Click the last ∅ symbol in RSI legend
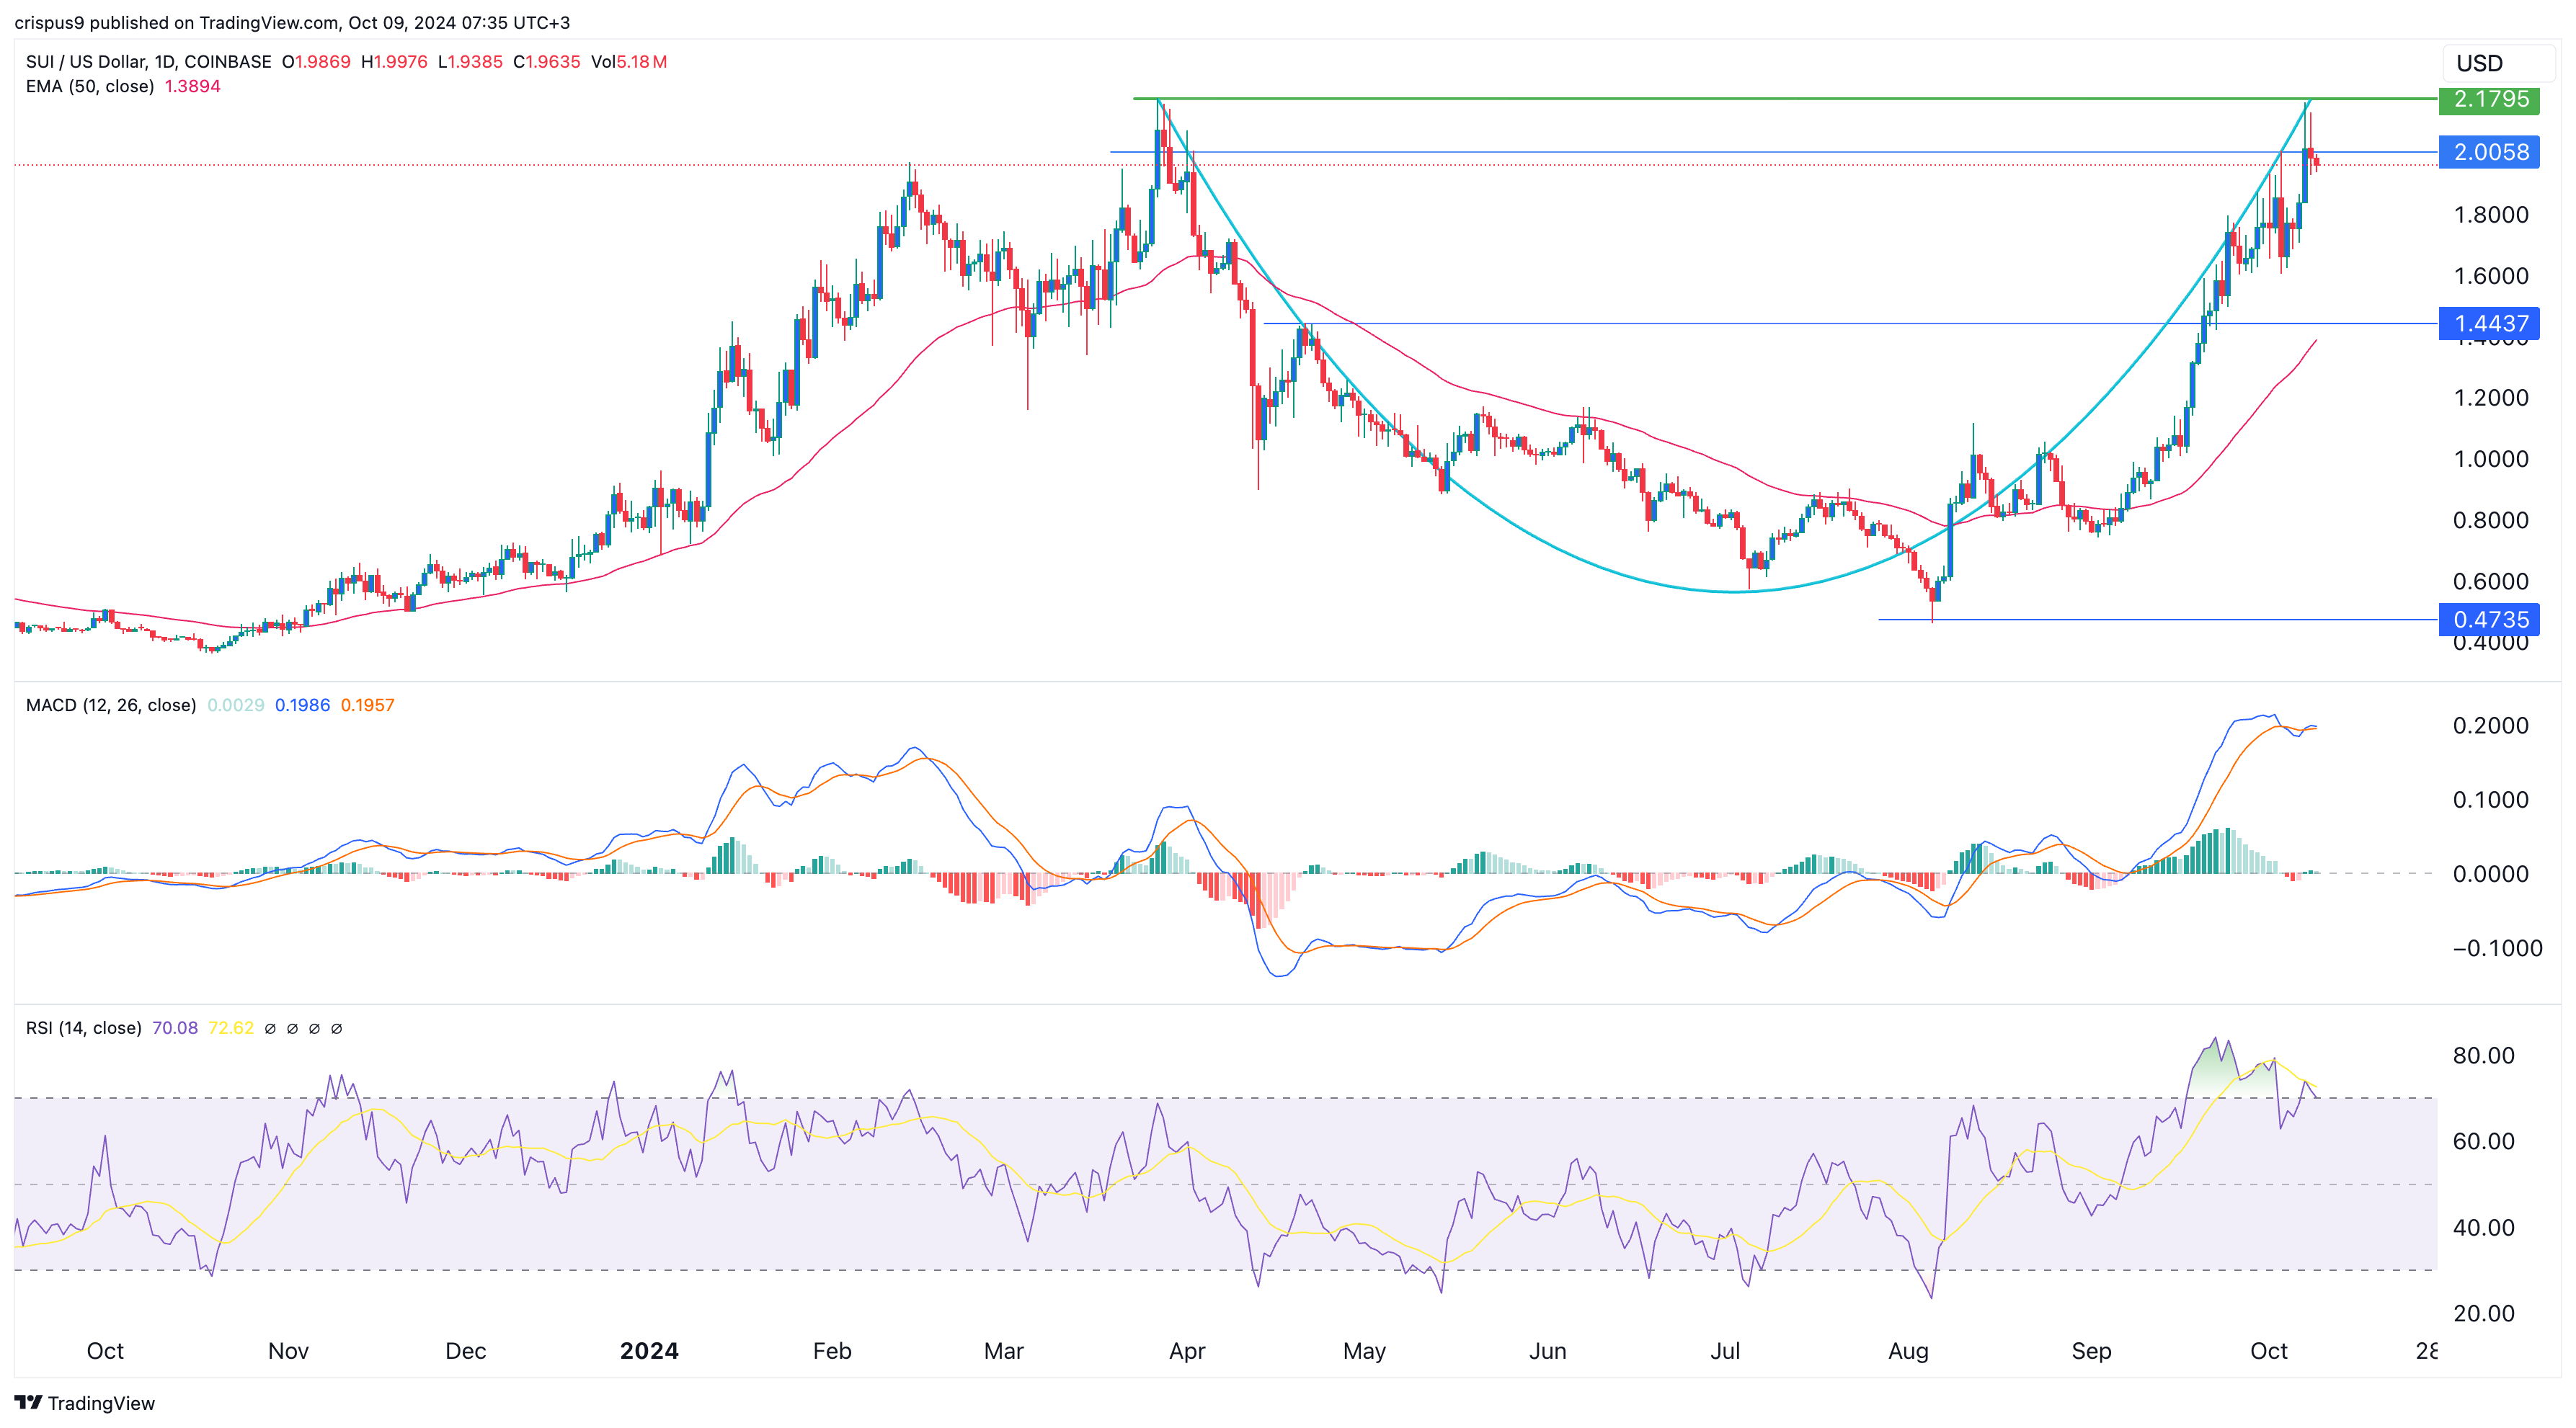This screenshot has height=1428, width=2576. [336, 1028]
